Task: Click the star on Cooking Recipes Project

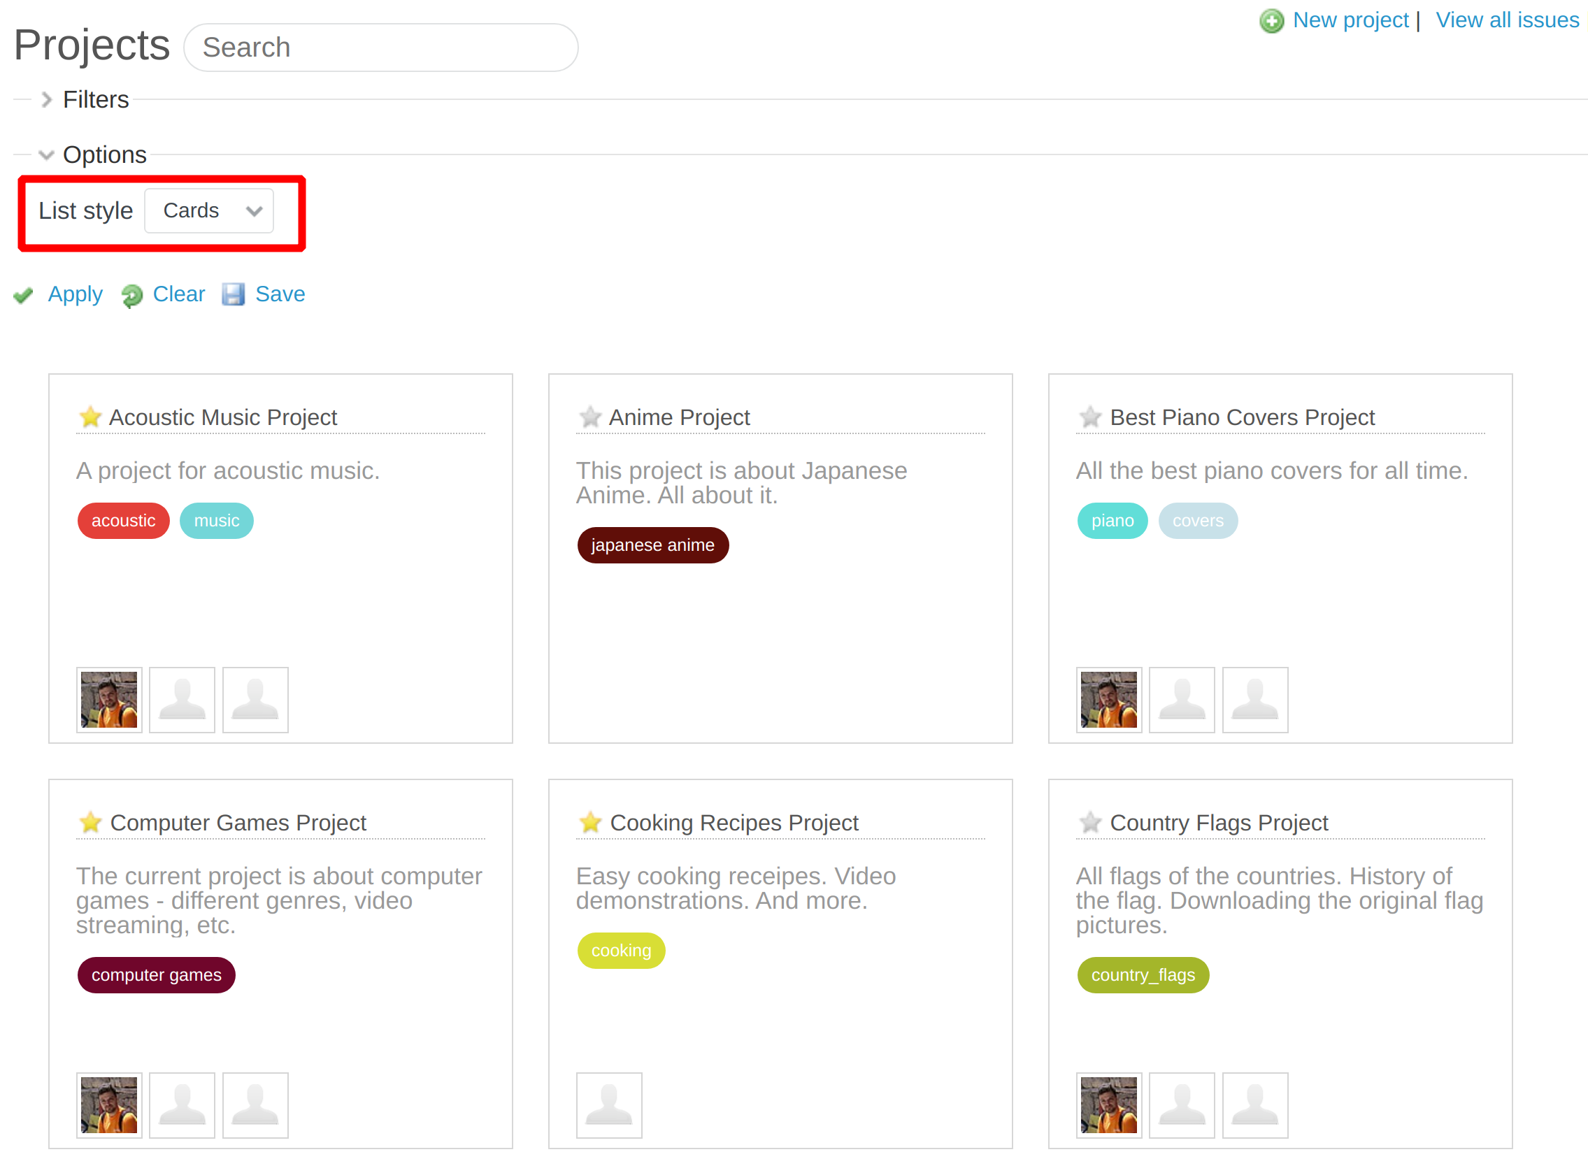Action: point(590,822)
